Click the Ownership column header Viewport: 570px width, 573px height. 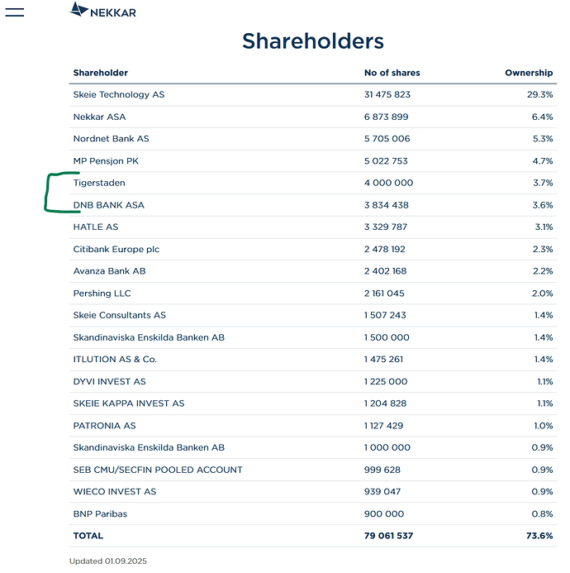[529, 73]
